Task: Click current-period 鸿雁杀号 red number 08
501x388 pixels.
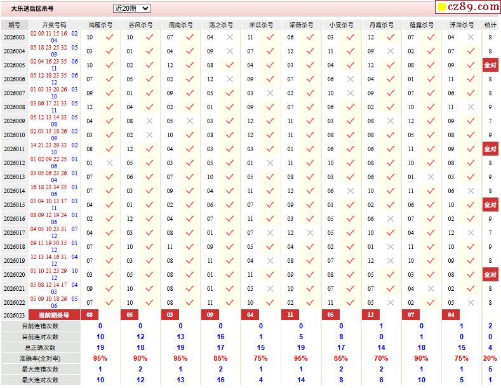Action: 90,315
